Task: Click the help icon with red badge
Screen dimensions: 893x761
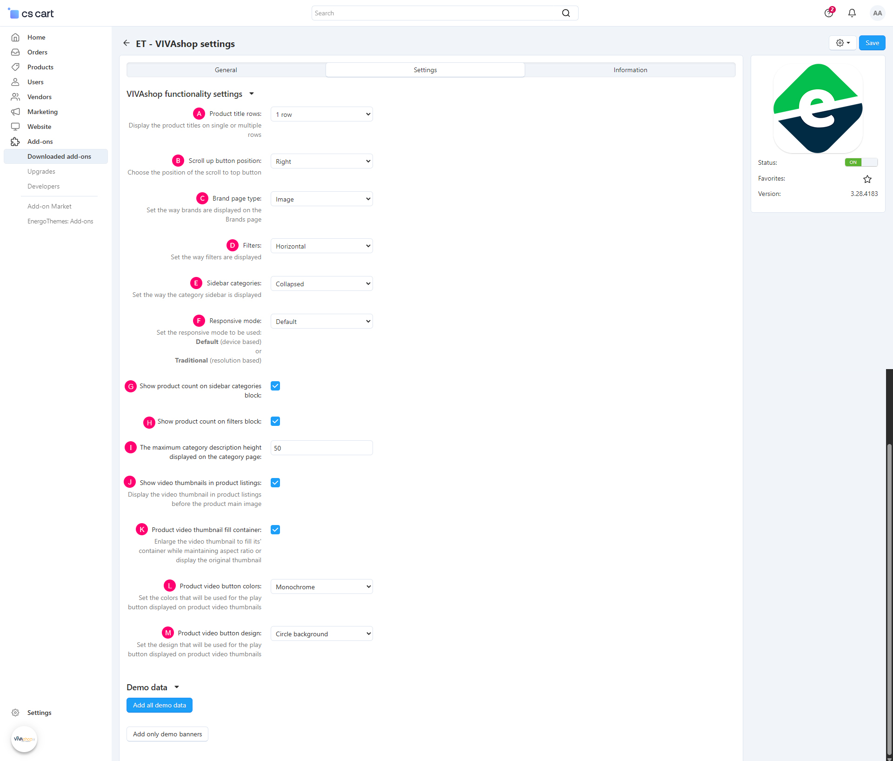Action: [829, 13]
